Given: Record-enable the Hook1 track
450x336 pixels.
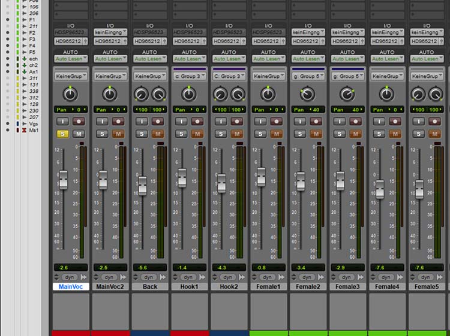Looking at the screenshot, I should click(x=197, y=121).
